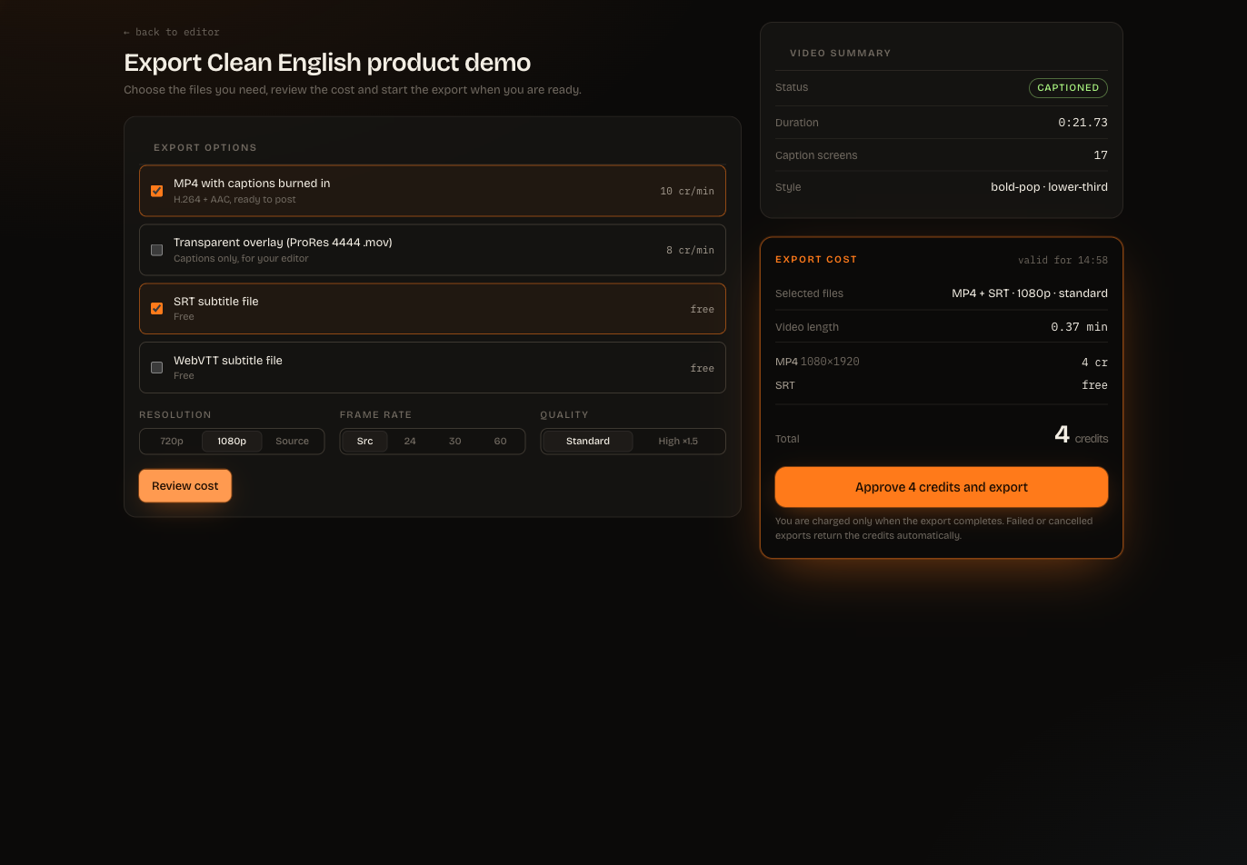Select 720p resolution
Image resolution: width=1247 pixels, height=865 pixels.
(172, 441)
